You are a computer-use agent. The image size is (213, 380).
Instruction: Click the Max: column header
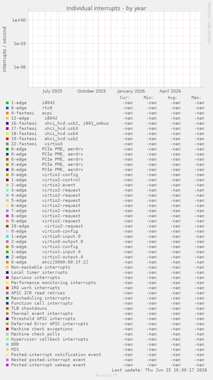pos(197,98)
